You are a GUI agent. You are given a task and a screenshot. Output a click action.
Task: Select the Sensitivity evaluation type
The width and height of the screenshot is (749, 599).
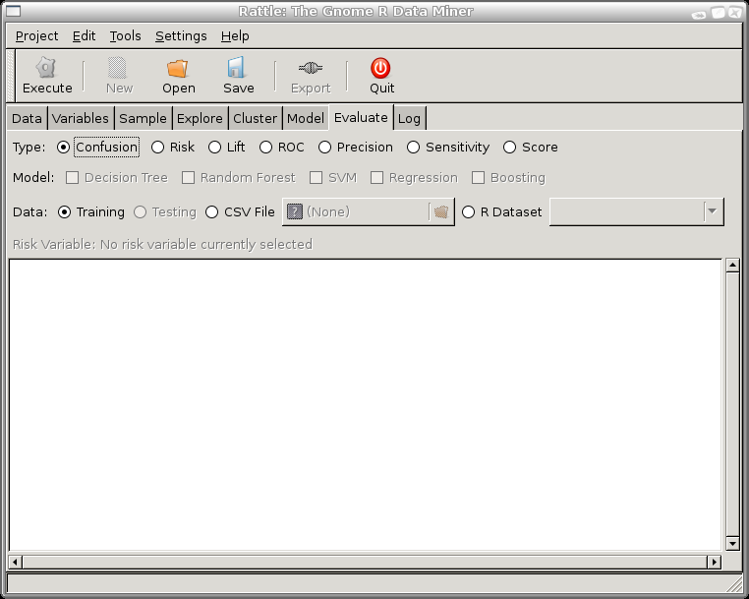[413, 147]
